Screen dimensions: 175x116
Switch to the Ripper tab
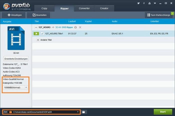coord(64,8)
